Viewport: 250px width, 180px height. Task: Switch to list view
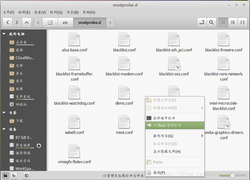(x=233, y=22)
